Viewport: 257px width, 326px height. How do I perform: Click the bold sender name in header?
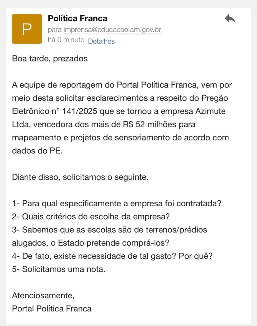click(x=77, y=18)
